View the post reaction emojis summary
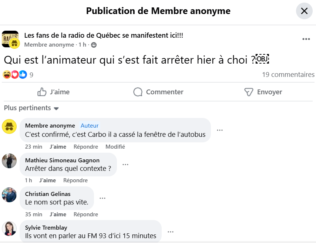 pos(15,75)
